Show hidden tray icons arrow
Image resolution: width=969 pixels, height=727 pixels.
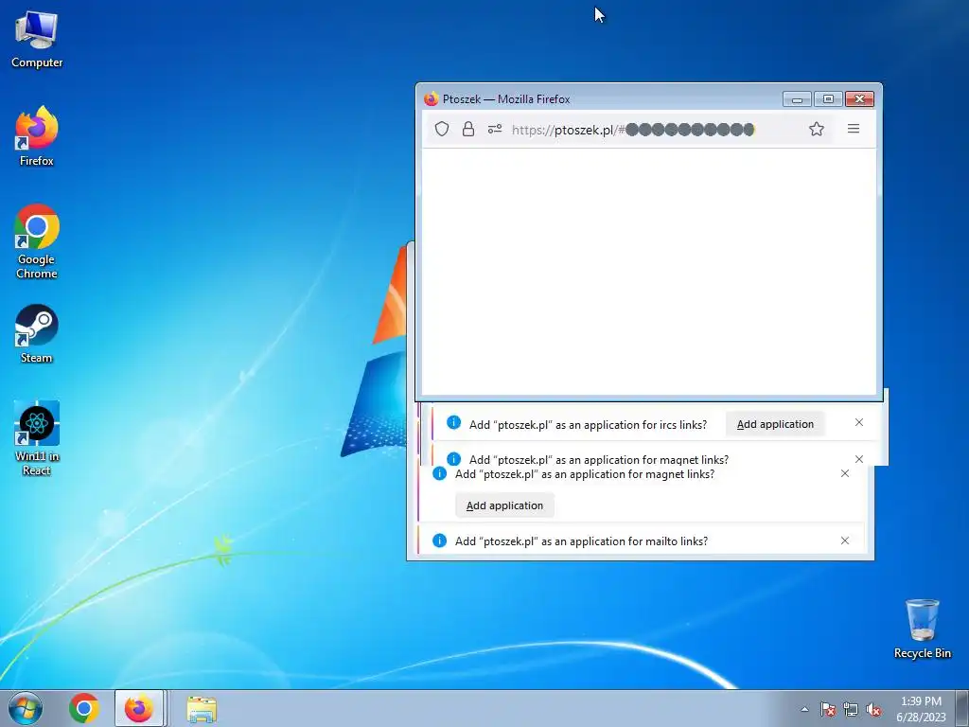click(804, 709)
